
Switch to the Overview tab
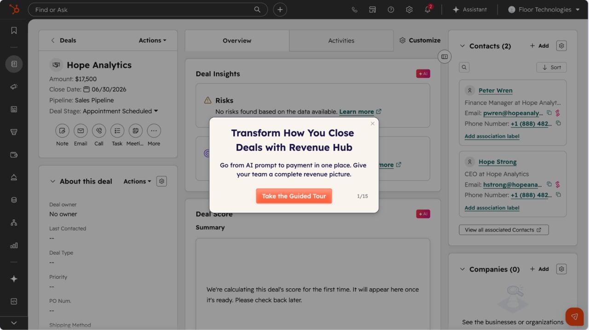pyautogui.click(x=237, y=40)
